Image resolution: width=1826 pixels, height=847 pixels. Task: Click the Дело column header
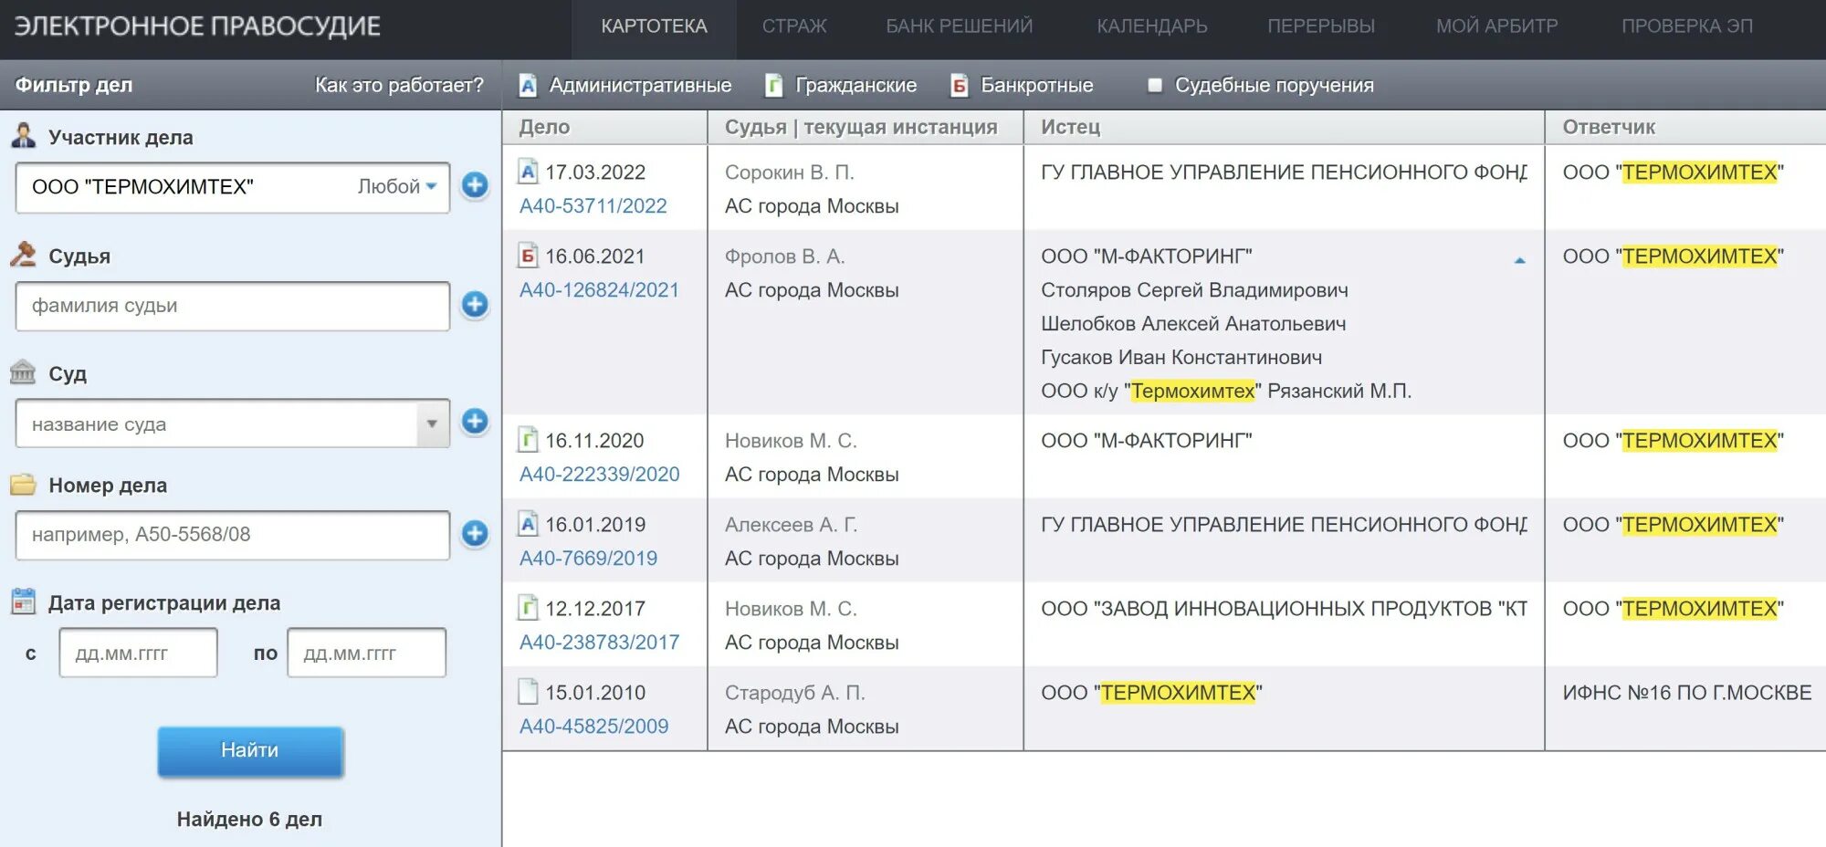[604, 127]
